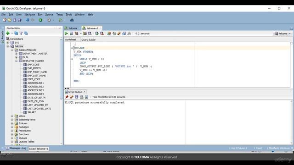This screenshot has width=294, height=165.
Task: Expand the DUM table node
Action: [x=17, y=57]
